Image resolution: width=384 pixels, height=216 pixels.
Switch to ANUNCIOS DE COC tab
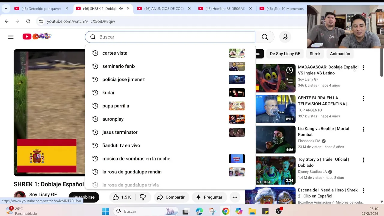coord(164,9)
